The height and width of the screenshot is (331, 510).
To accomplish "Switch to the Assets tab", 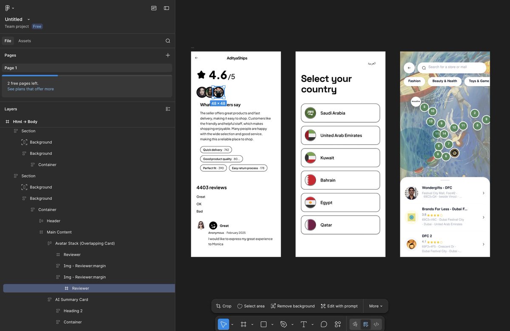I will pos(25,41).
